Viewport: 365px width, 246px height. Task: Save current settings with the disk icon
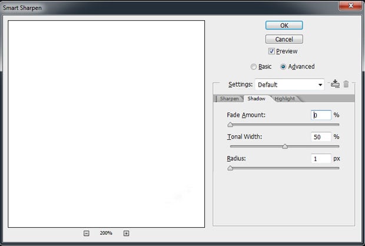[x=335, y=84]
